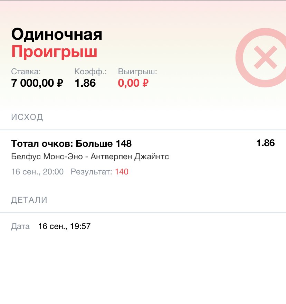286x304 pixels.
Task: Click the "Ставка:" label
Action: pyautogui.click(x=26, y=72)
